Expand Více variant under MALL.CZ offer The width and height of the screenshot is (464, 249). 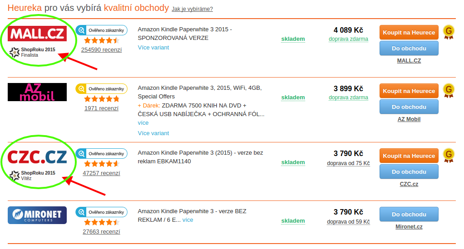[153, 47]
